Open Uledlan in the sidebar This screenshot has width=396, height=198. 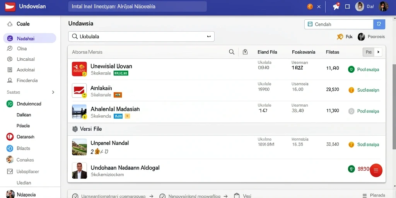pos(24,183)
